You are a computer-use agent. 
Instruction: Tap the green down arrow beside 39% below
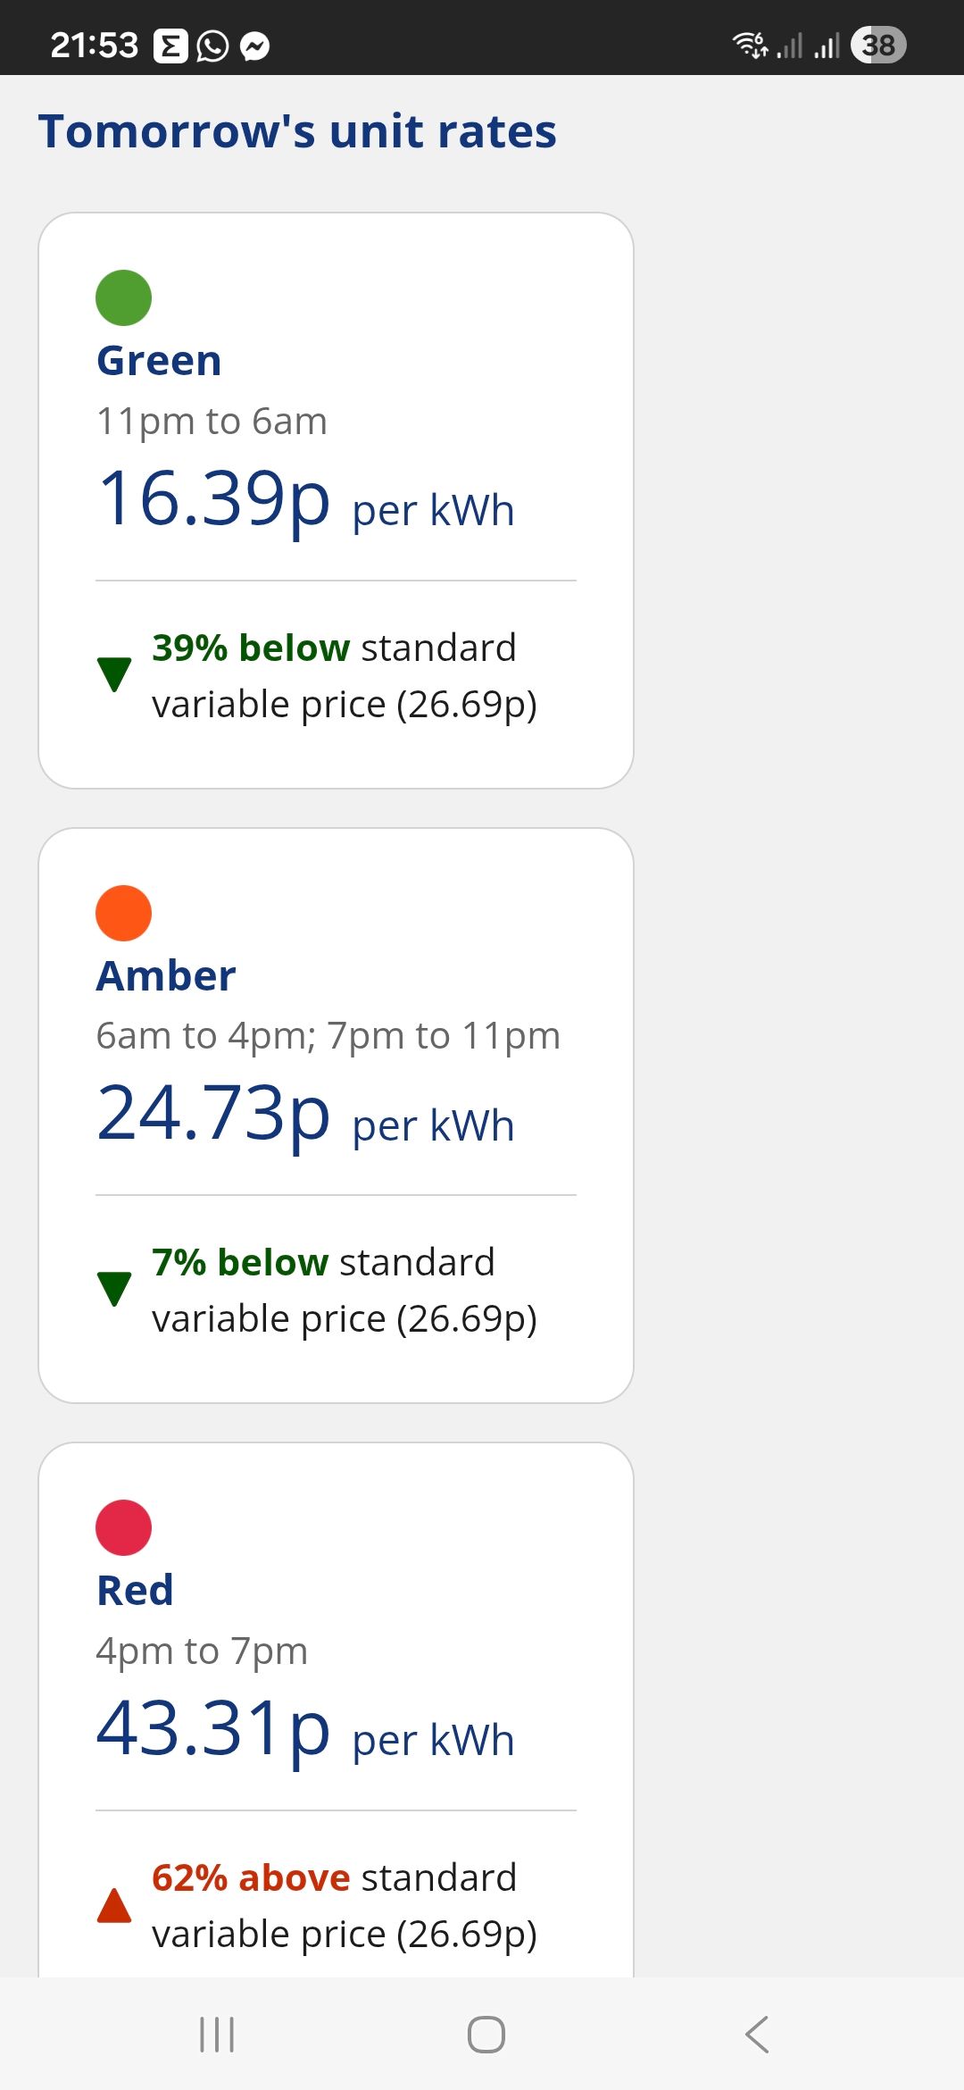pyautogui.click(x=114, y=674)
